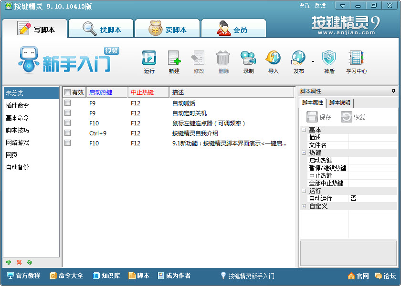The width and height of the screenshot is (401, 286).
Task: Click the 发布 (Publish) globe icon
Action: pyautogui.click(x=298, y=58)
